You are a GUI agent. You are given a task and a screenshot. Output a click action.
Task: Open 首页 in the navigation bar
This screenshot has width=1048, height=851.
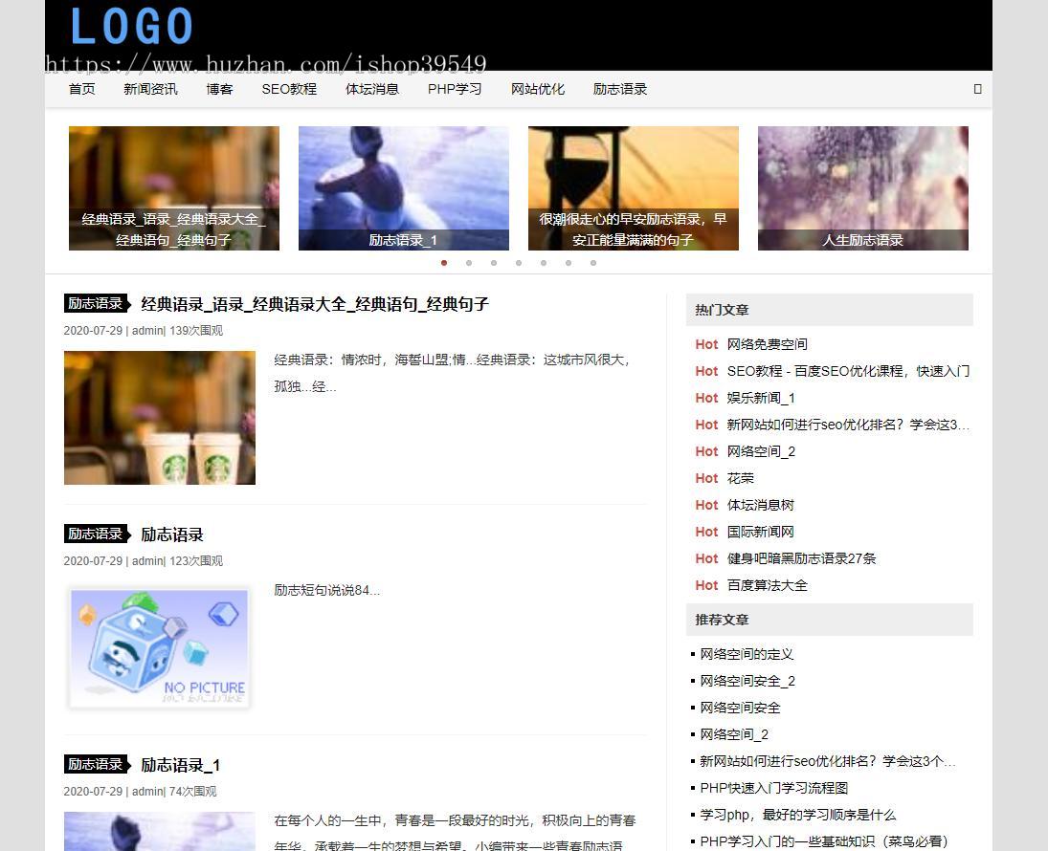(82, 89)
